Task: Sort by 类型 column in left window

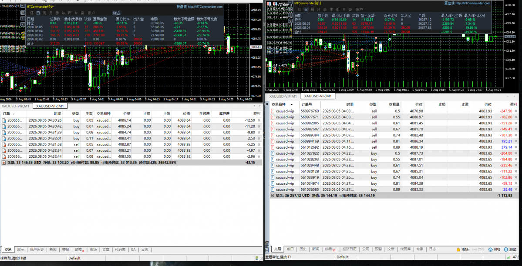Action: [76, 114]
